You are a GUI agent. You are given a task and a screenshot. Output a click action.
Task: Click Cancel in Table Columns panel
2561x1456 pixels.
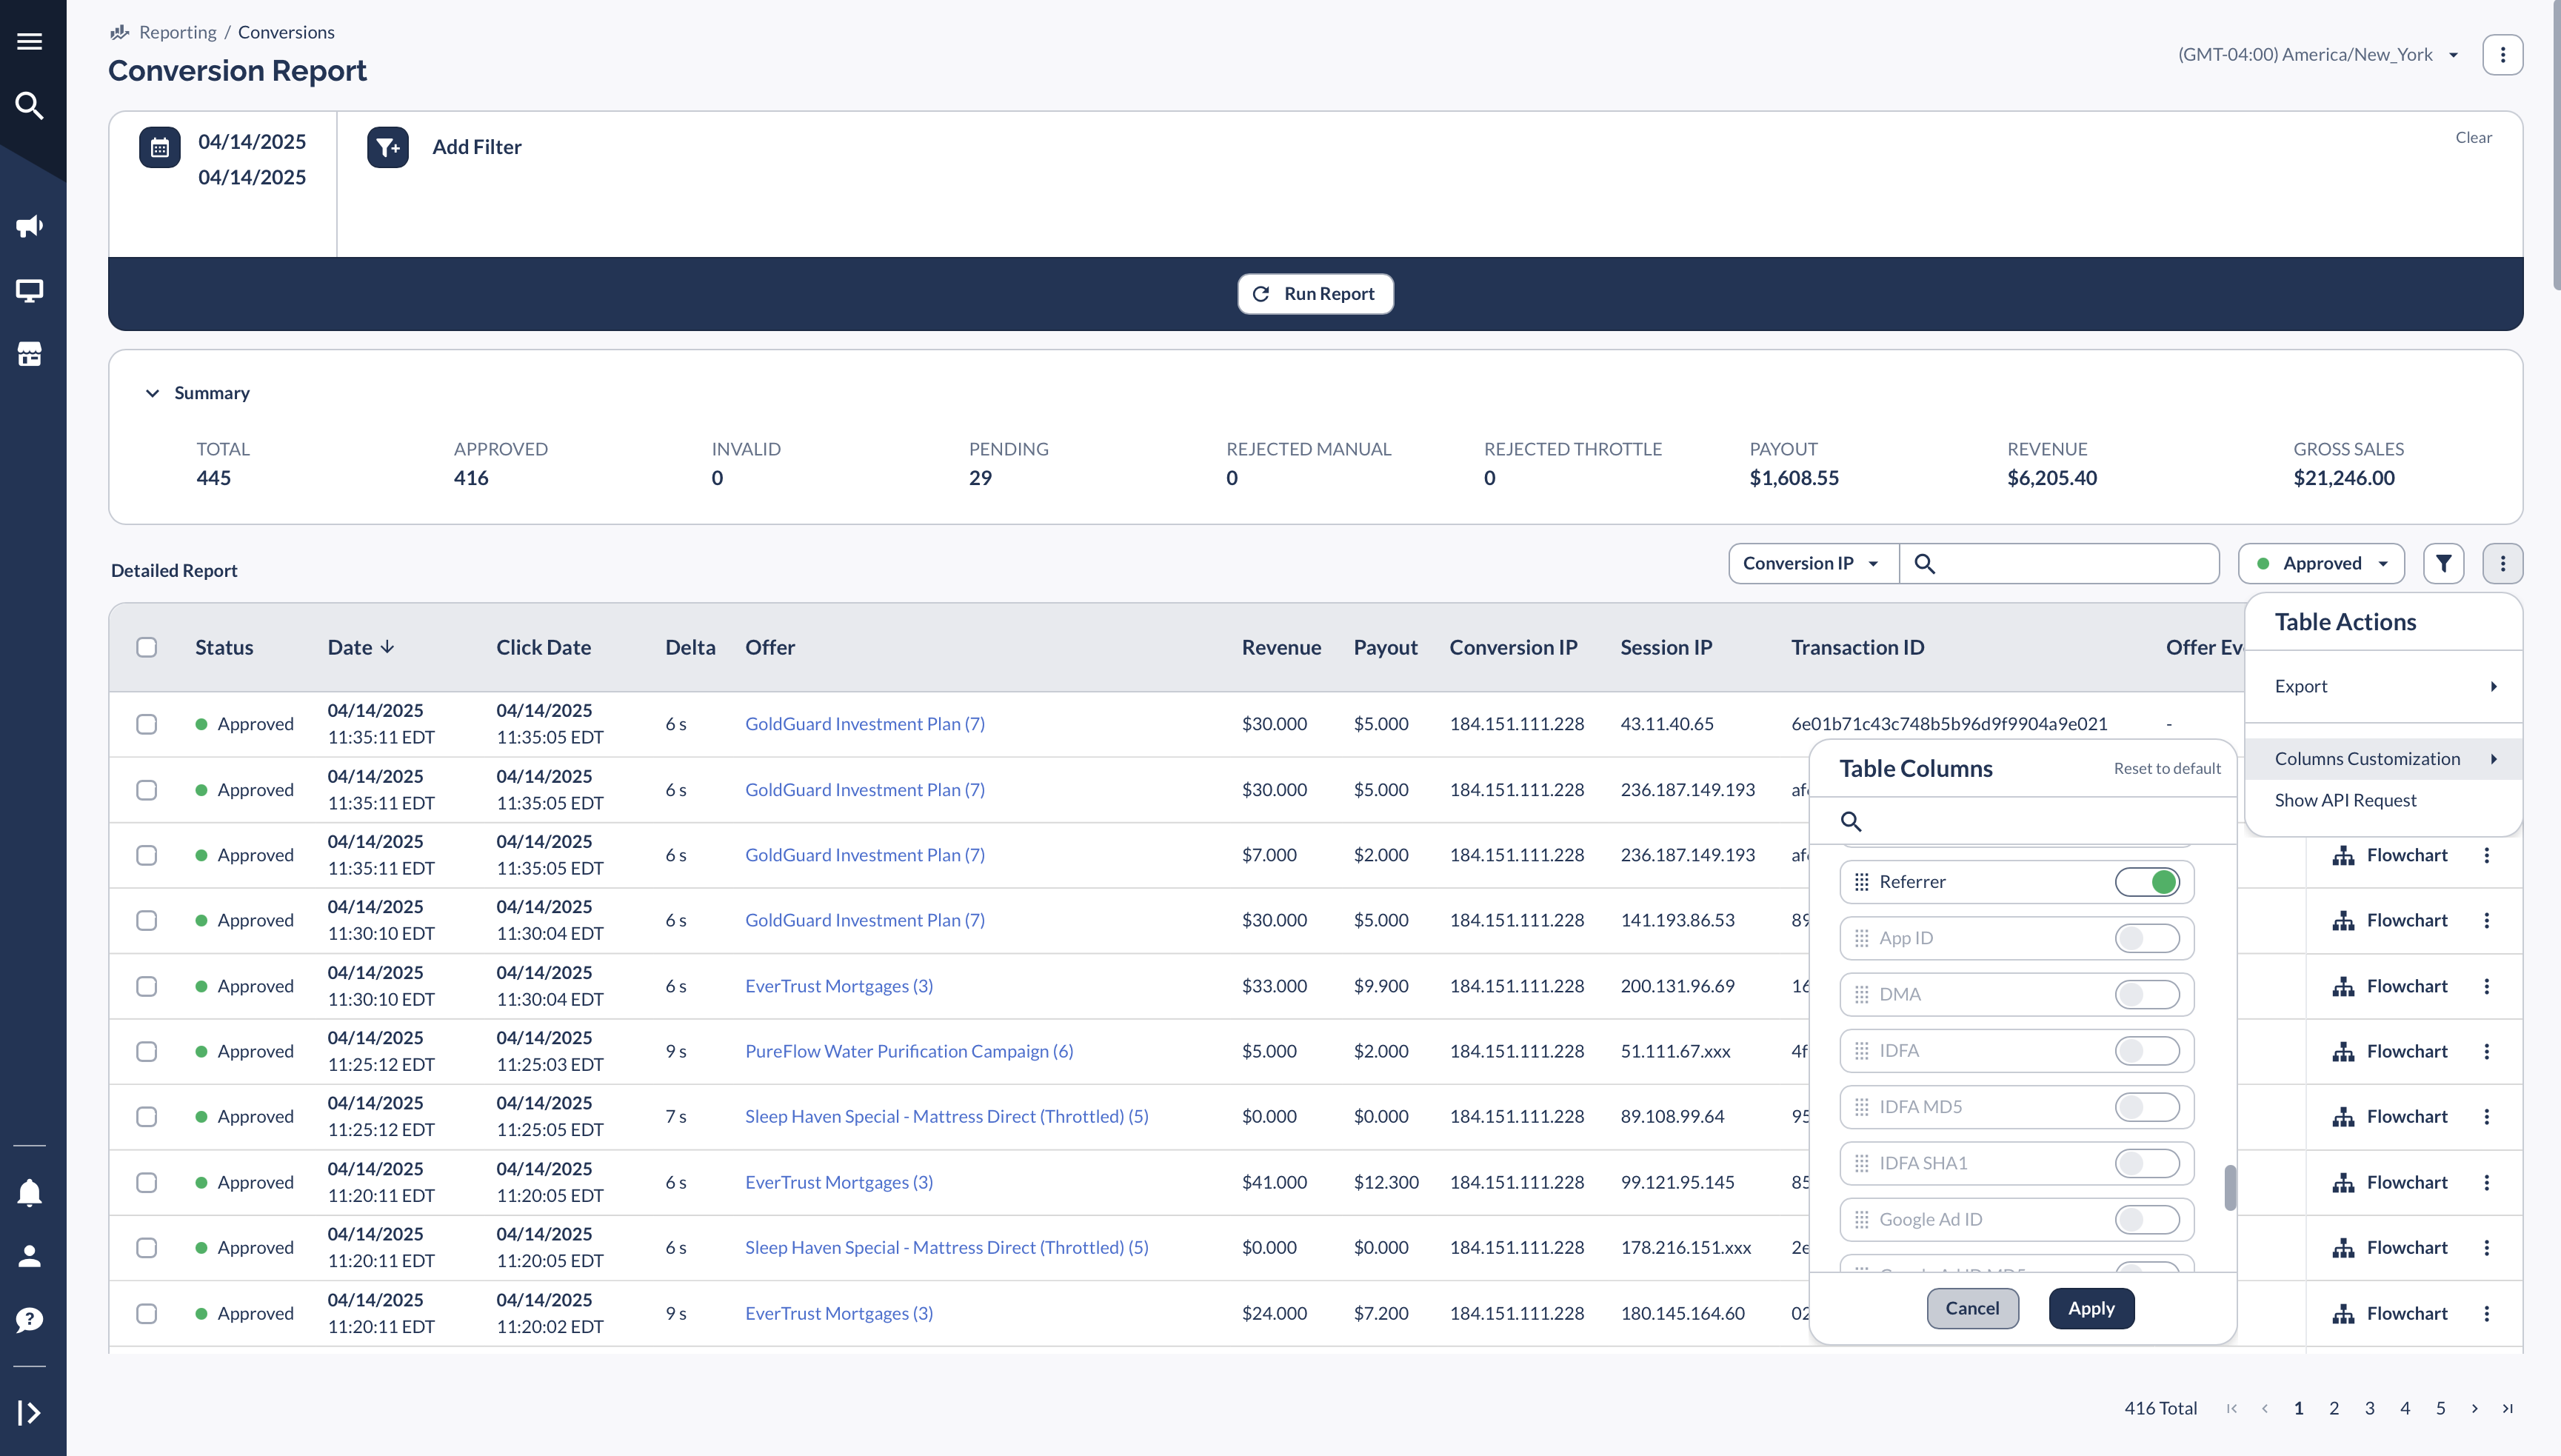click(x=1972, y=1308)
